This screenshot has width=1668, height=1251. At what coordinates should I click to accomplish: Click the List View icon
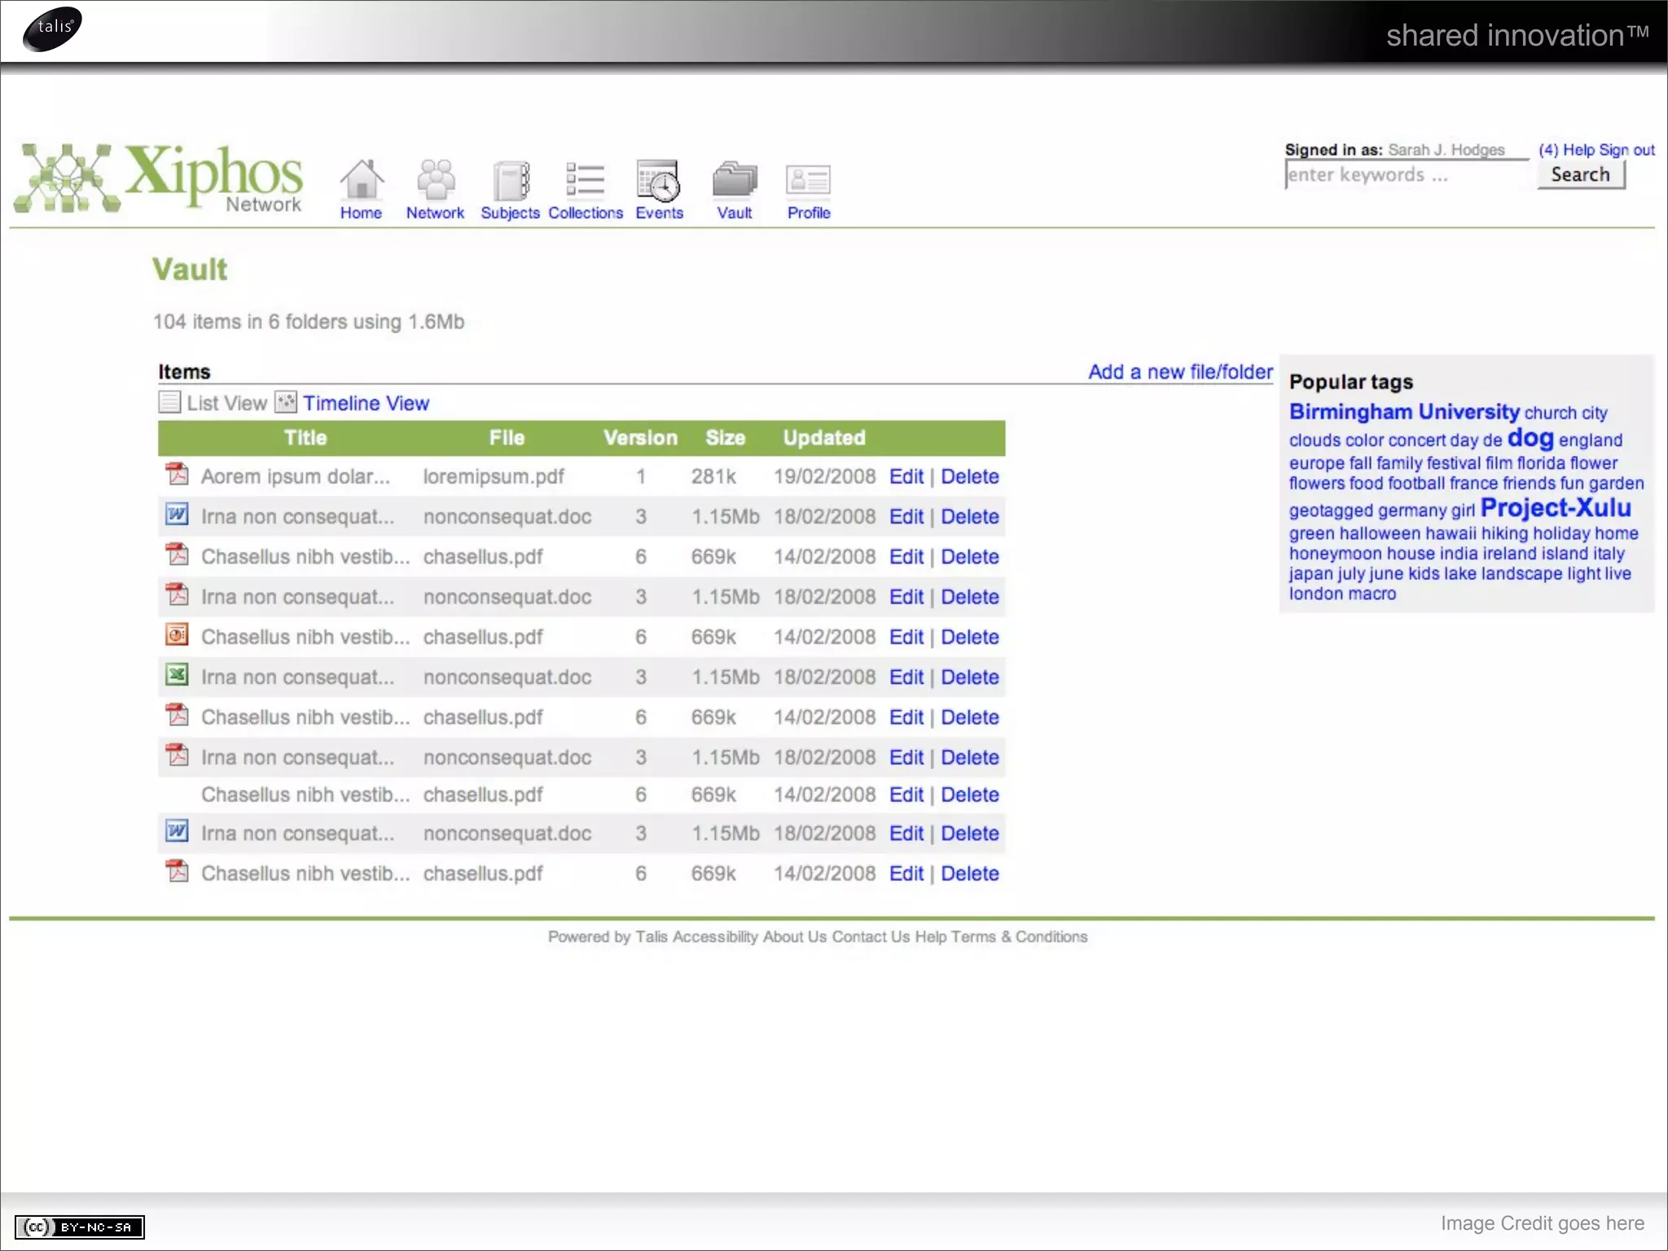[169, 402]
